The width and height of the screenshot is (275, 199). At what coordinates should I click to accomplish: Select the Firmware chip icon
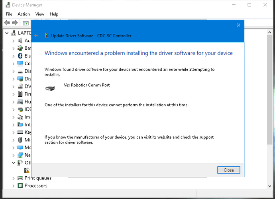[20, 94]
